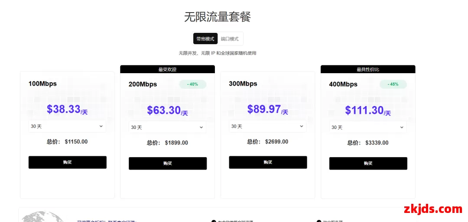This screenshot has width=468, height=222.
Task: Click the 无限流量套餐 heading
Action: pyautogui.click(x=217, y=17)
